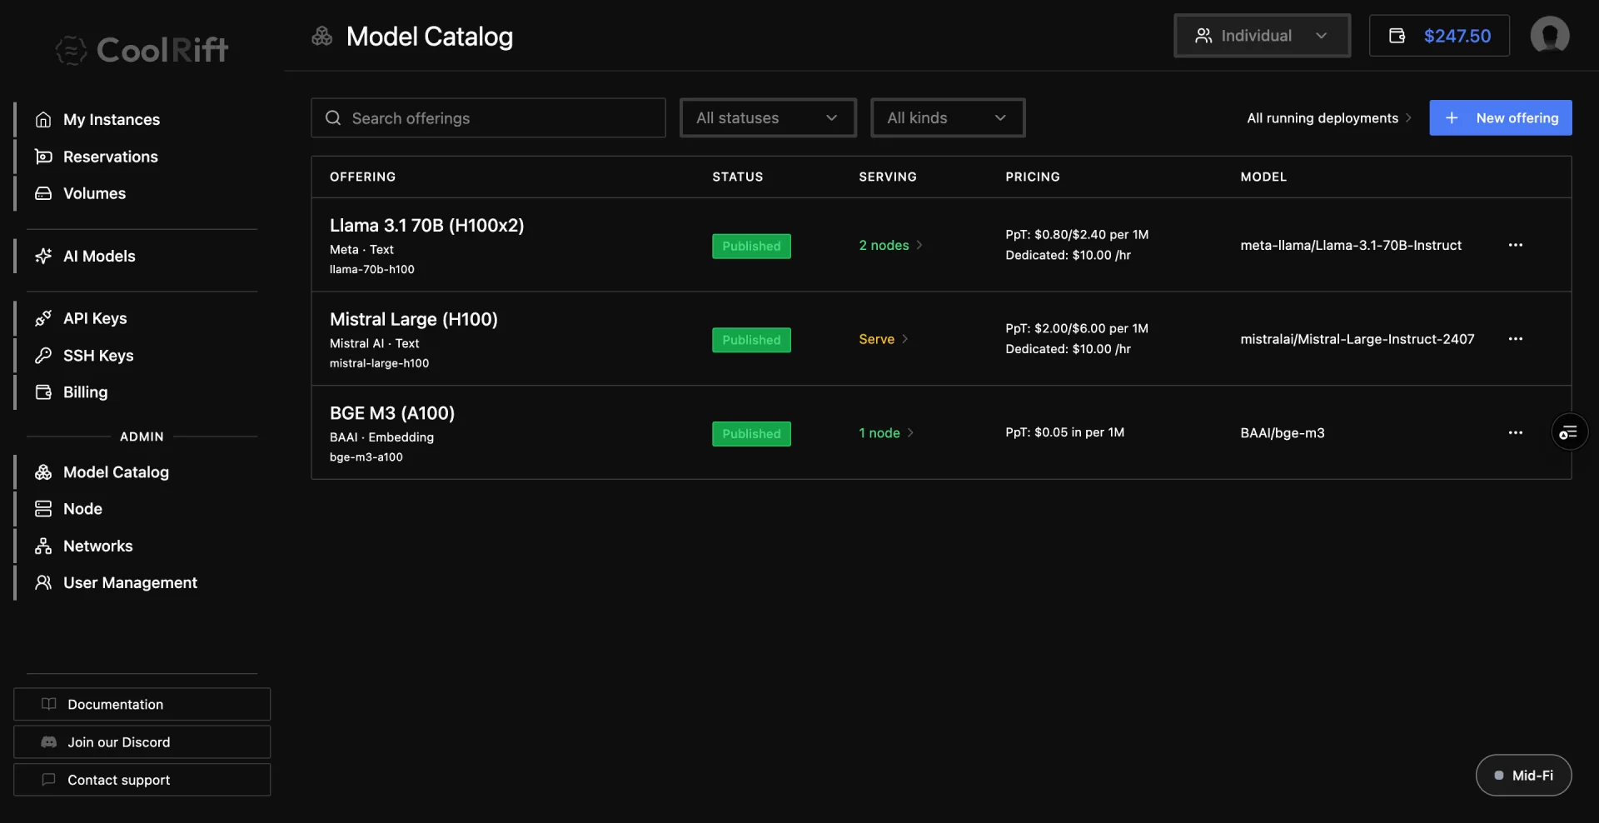Click the SSH Keys key icon

click(43, 355)
